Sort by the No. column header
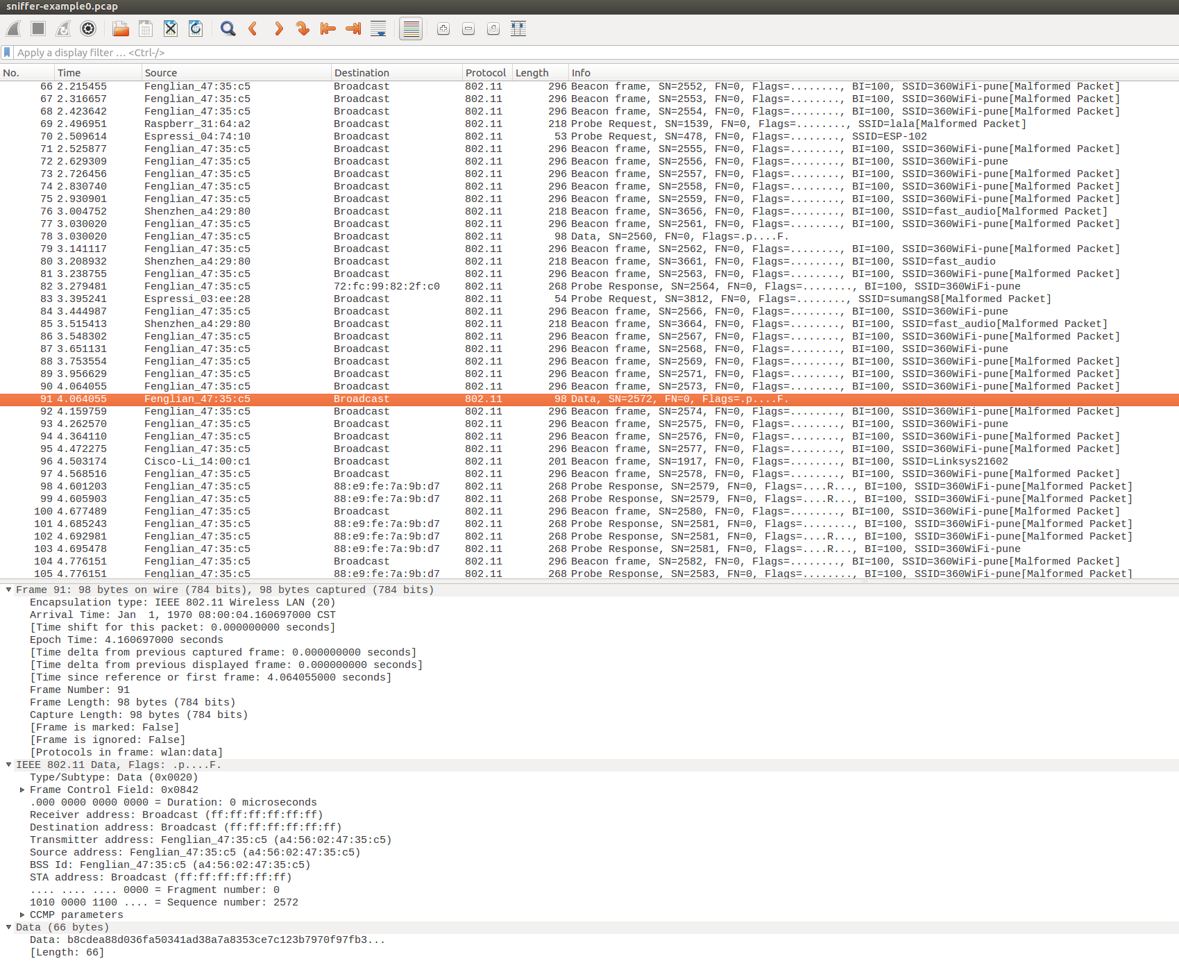Image resolution: width=1179 pixels, height=968 pixels. pos(27,73)
